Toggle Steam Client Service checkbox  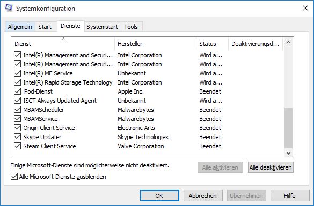click(17, 146)
